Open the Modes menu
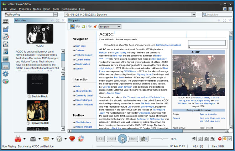The height and width of the screenshot is (151, 235). [37, 9]
